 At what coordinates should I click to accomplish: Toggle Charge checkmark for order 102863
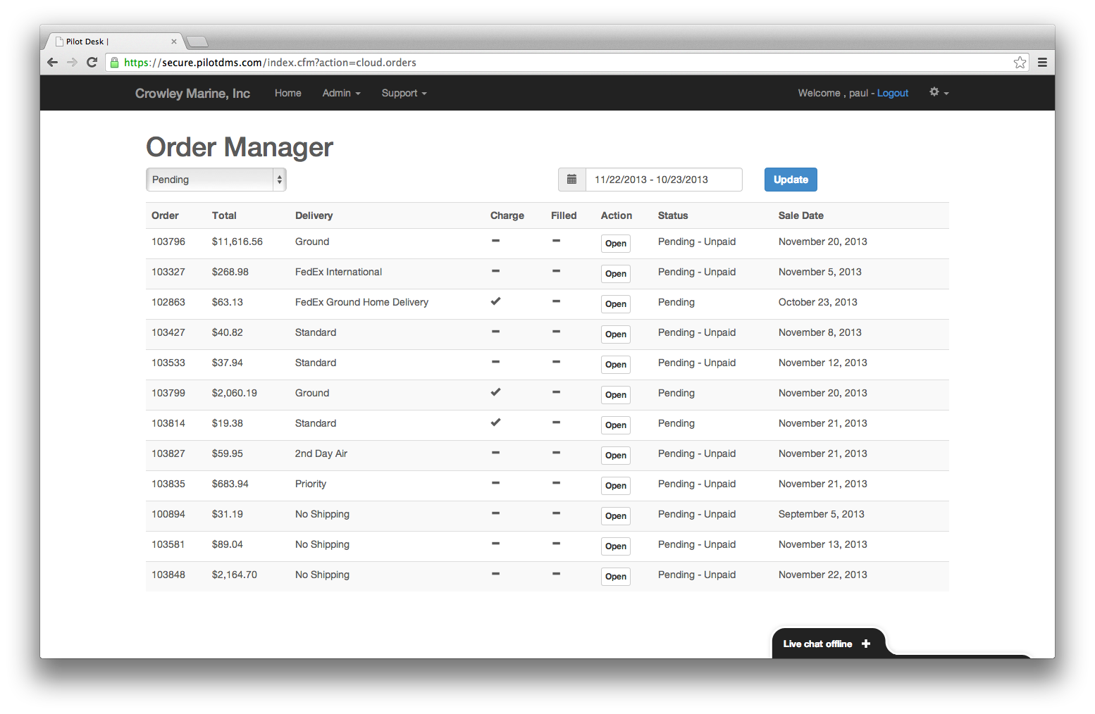coord(495,301)
